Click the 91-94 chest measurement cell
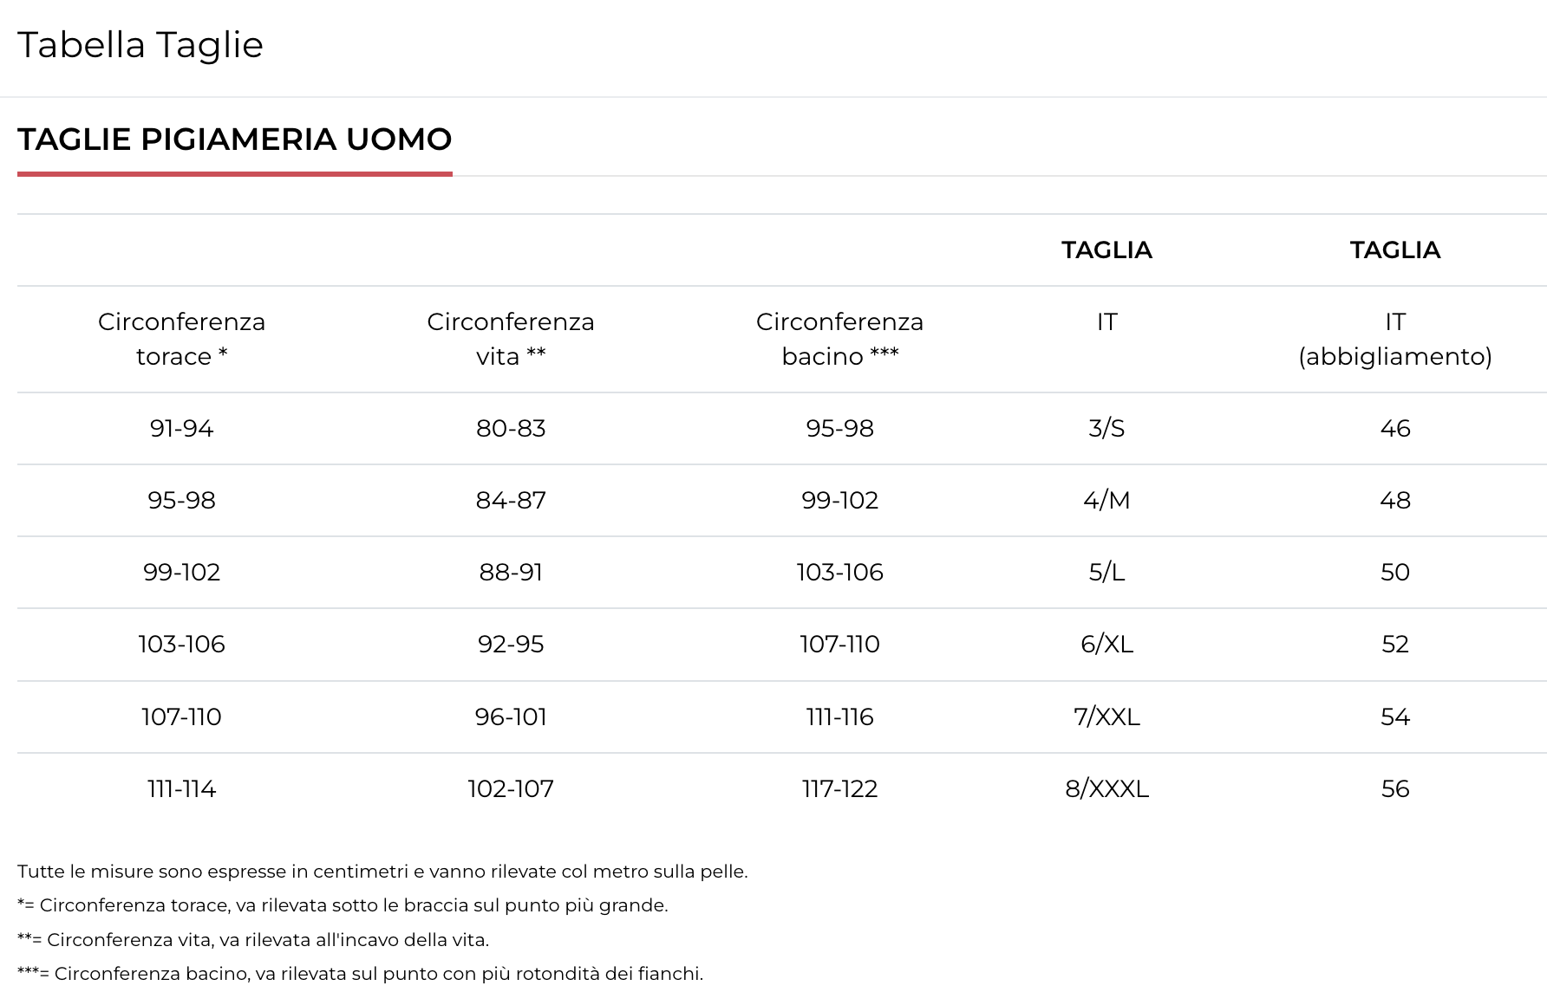1547x1005 pixels. point(181,428)
